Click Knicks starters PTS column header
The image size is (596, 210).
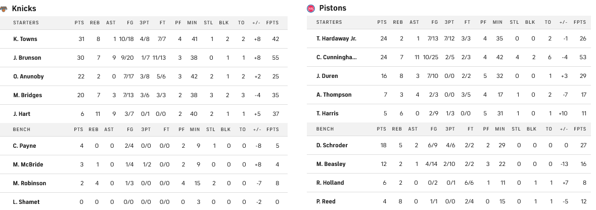[79, 23]
